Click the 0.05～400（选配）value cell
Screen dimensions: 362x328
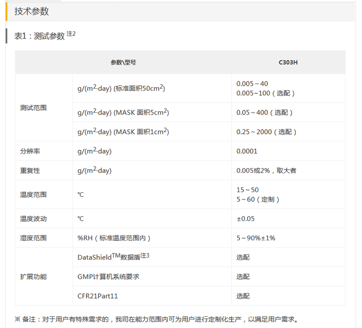coord(265,112)
